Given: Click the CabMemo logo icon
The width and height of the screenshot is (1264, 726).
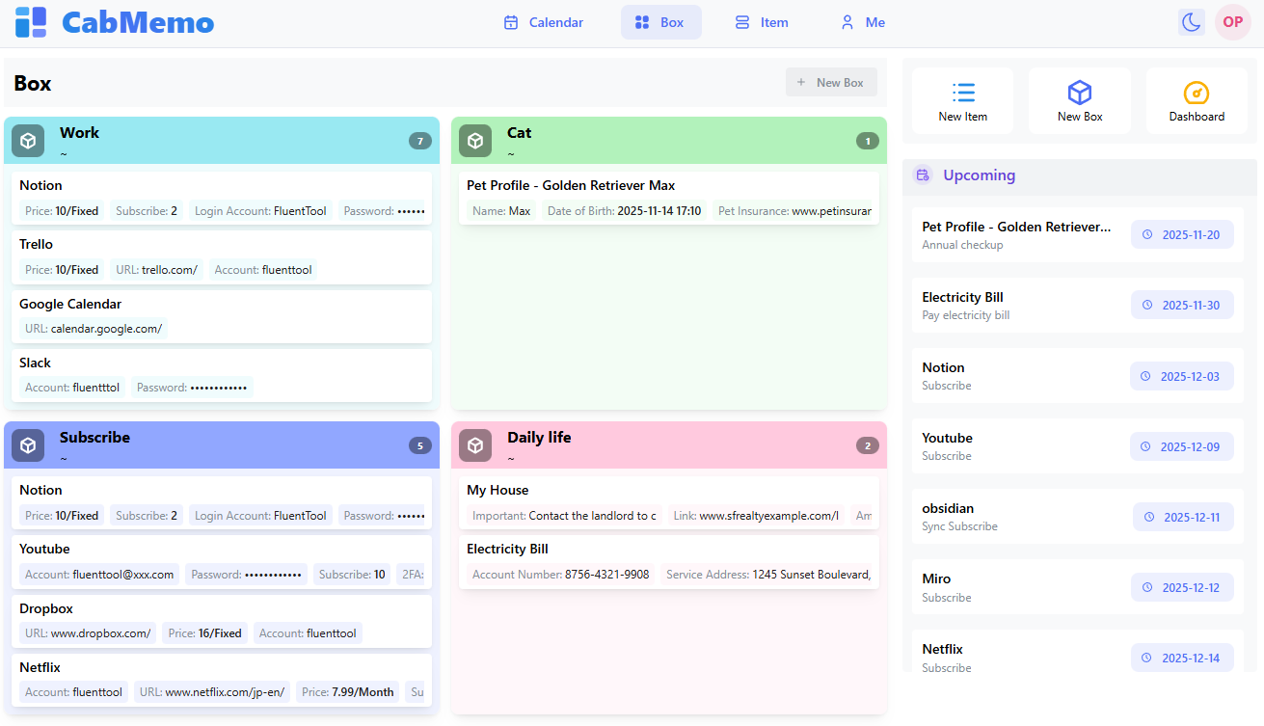Looking at the screenshot, I should 31,22.
